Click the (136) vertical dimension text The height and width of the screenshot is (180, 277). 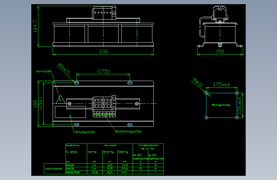(x=41, y=104)
